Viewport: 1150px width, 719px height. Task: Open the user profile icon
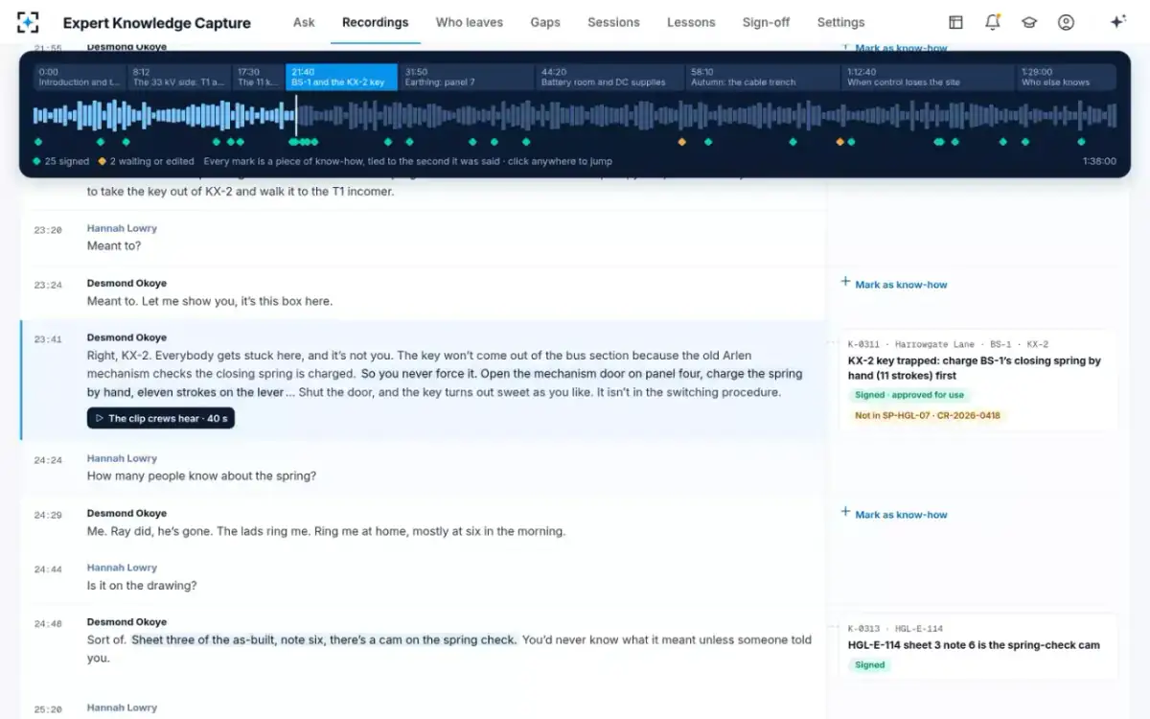(1066, 22)
